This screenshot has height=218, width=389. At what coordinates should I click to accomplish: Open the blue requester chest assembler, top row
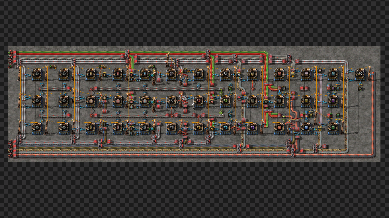tap(333, 74)
